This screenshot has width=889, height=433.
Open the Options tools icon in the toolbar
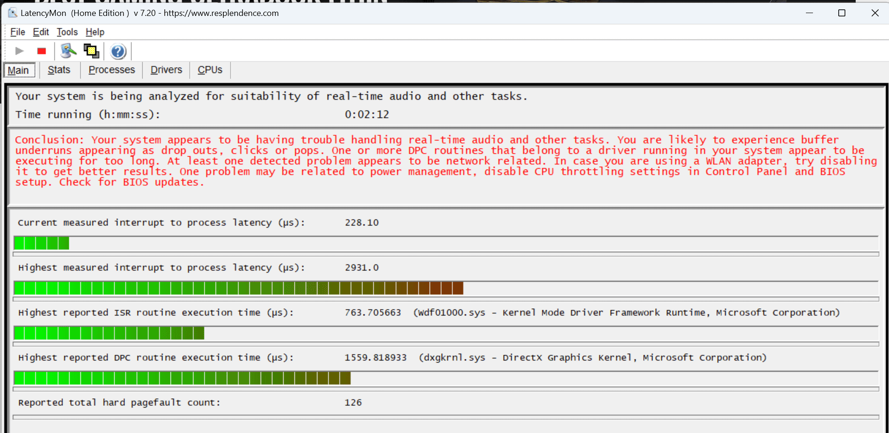point(69,51)
